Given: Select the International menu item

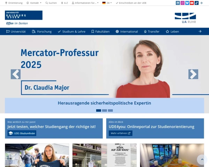Looking at the screenshot, I should pyautogui.click(x=127, y=31).
